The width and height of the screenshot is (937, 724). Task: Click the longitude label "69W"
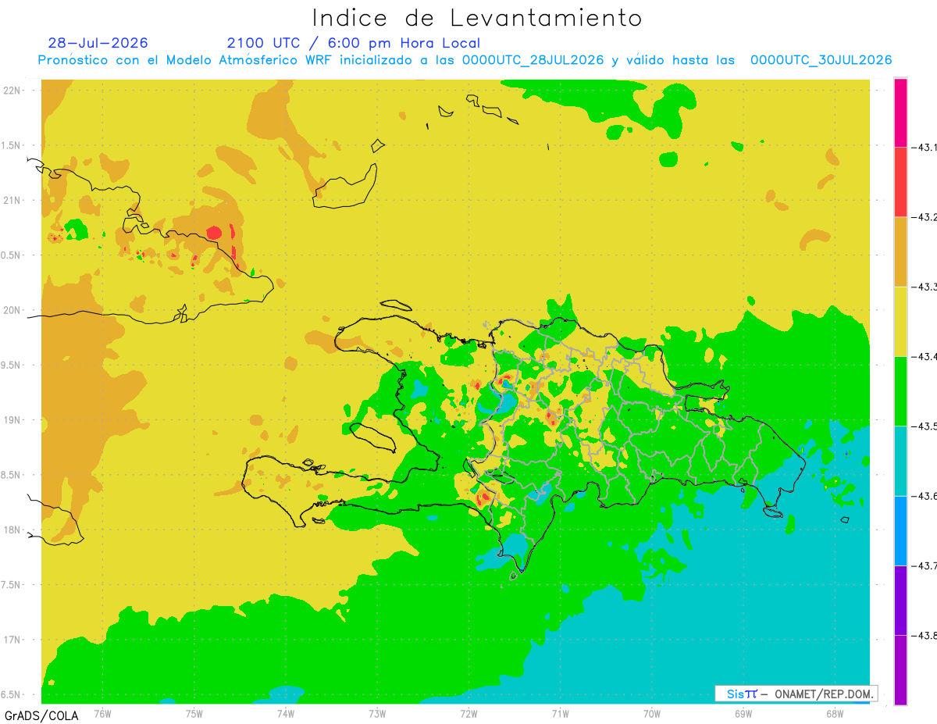(x=743, y=713)
